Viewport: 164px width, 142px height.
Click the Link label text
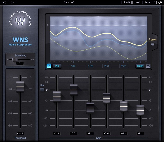click(x=42, y=85)
